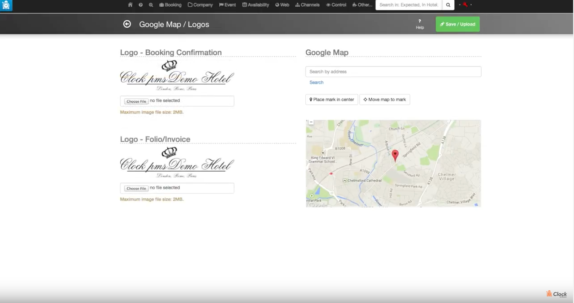Click the red pin icon in navbar

[x=465, y=5]
